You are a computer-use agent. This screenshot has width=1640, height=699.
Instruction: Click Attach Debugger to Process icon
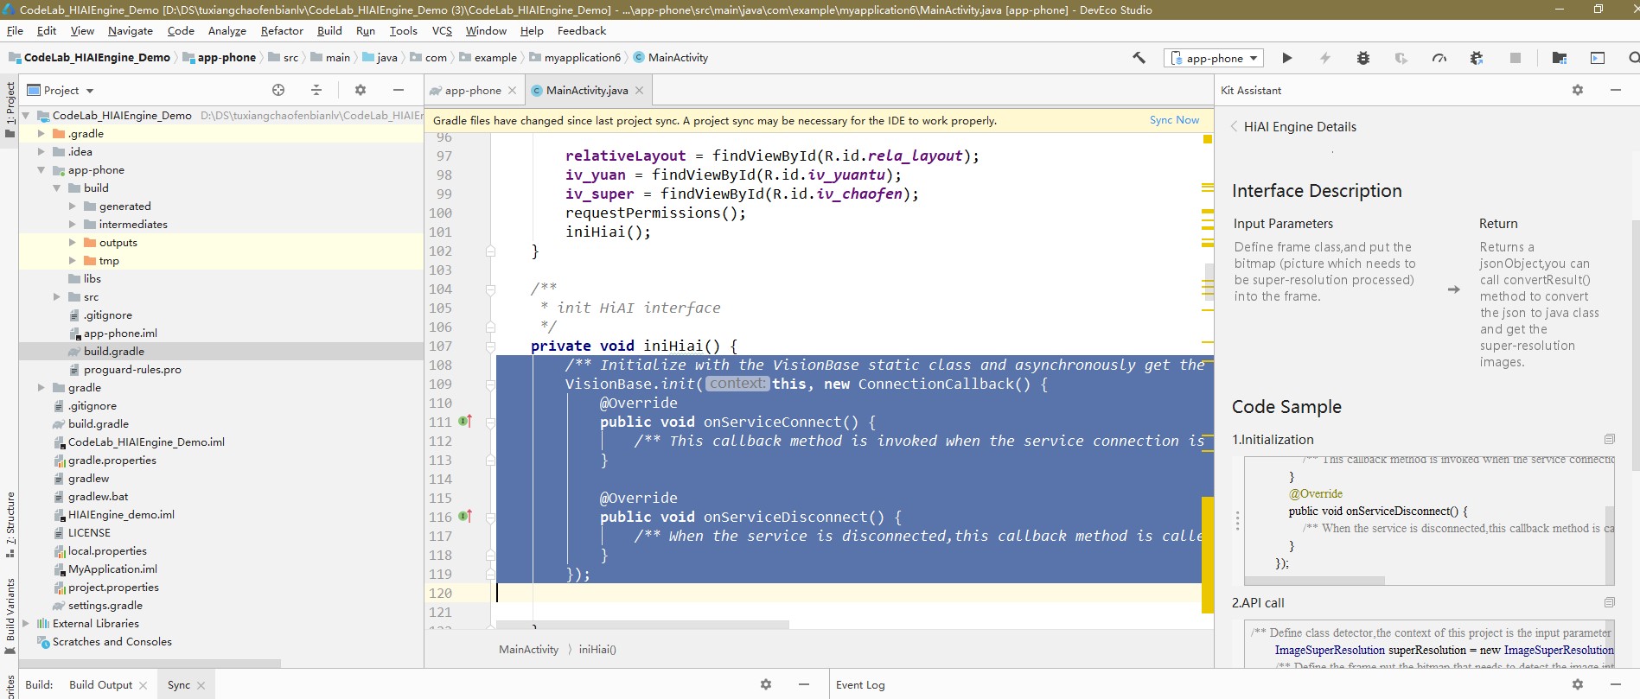1477,58
